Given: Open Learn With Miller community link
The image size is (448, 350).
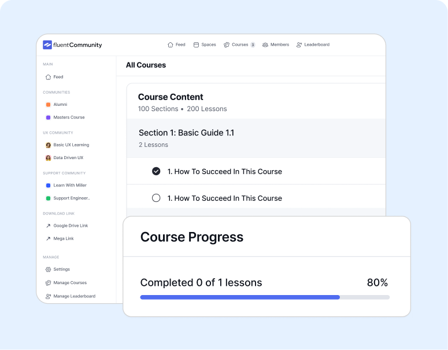Looking at the screenshot, I should coord(69,185).
